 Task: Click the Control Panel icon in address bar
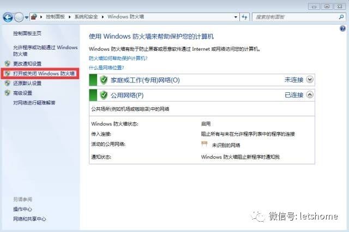(x=34, y=17)
